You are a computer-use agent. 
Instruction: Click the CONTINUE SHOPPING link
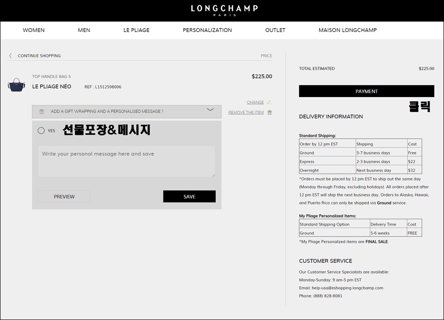pos(39,56)
